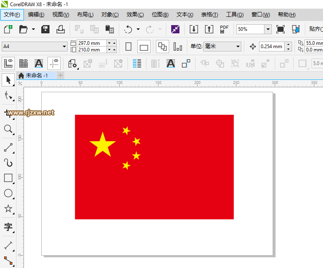This screenshot has height=268, width=323.
Task: Select Portrait page orientation
Action: [x=128, y=47]
